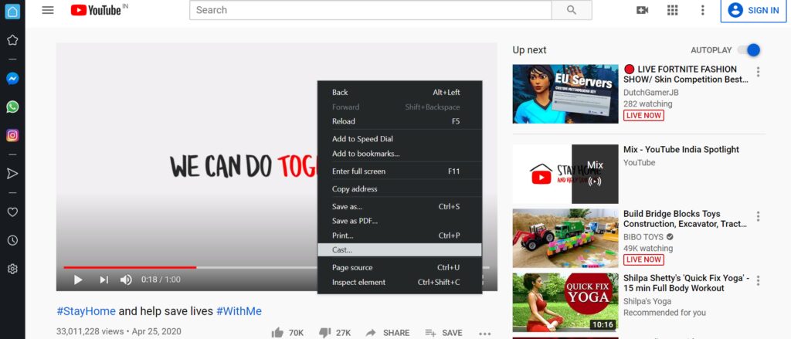Open the #StayHome hashtag link
791x339 pixels.
pos(86,311)
